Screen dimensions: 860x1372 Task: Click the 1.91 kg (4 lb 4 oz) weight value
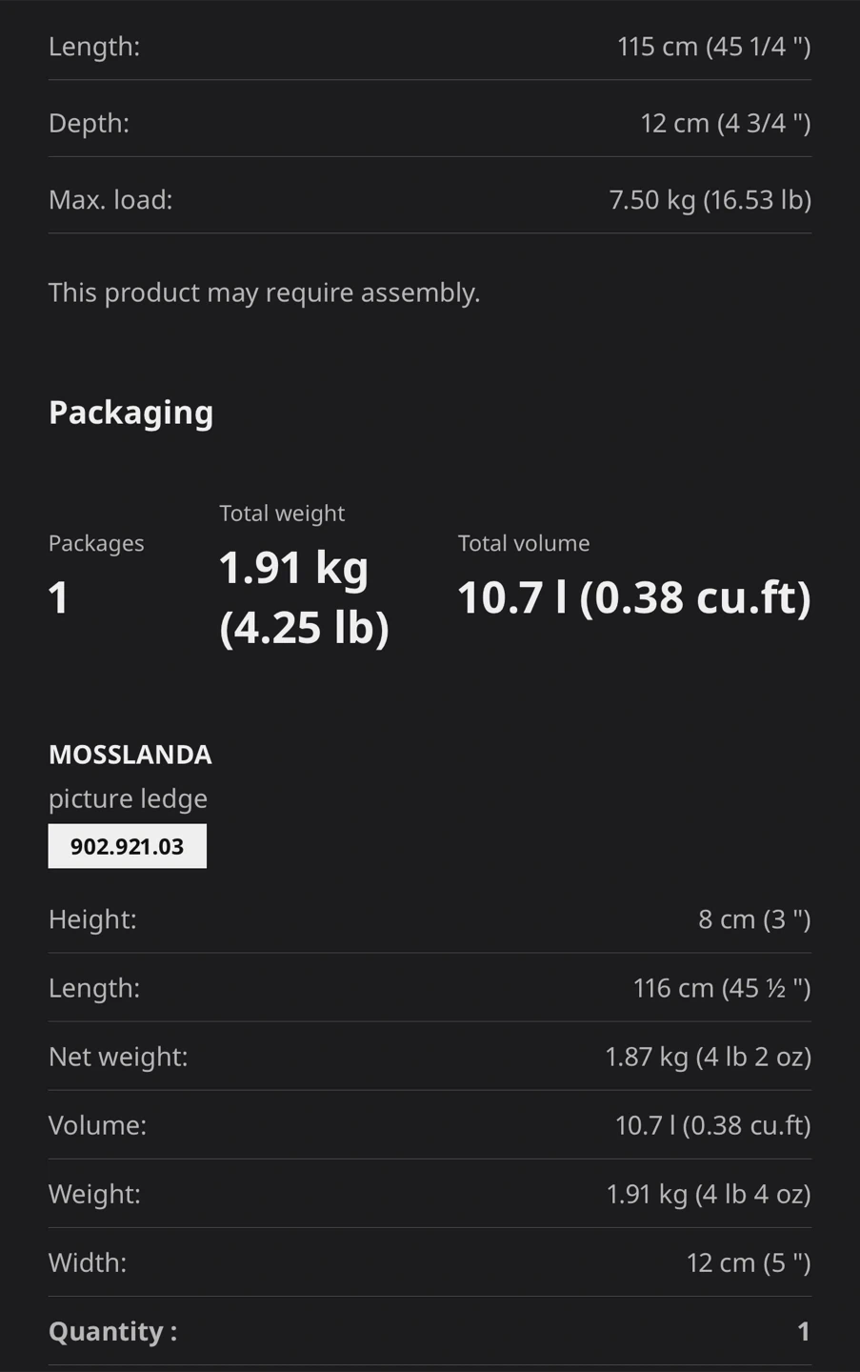[708, 1193]
